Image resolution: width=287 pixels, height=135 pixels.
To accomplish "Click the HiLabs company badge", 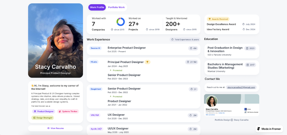I will click(x=94, y=62).
